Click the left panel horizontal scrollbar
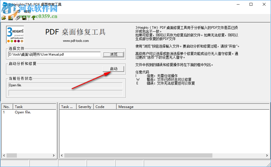The image size is (271, 167). click(29, 155)
